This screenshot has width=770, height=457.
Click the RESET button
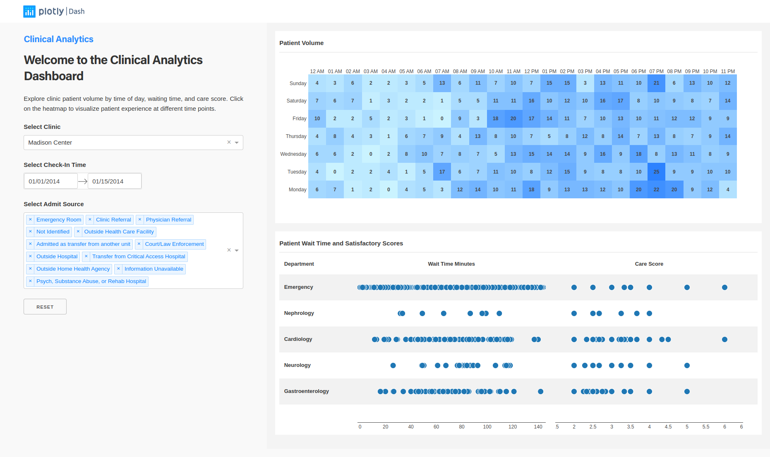pos(45,307)
